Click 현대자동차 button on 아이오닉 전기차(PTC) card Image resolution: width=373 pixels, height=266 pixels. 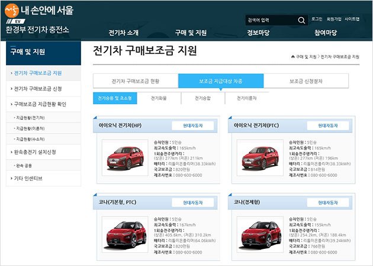(x=328, y=126)
